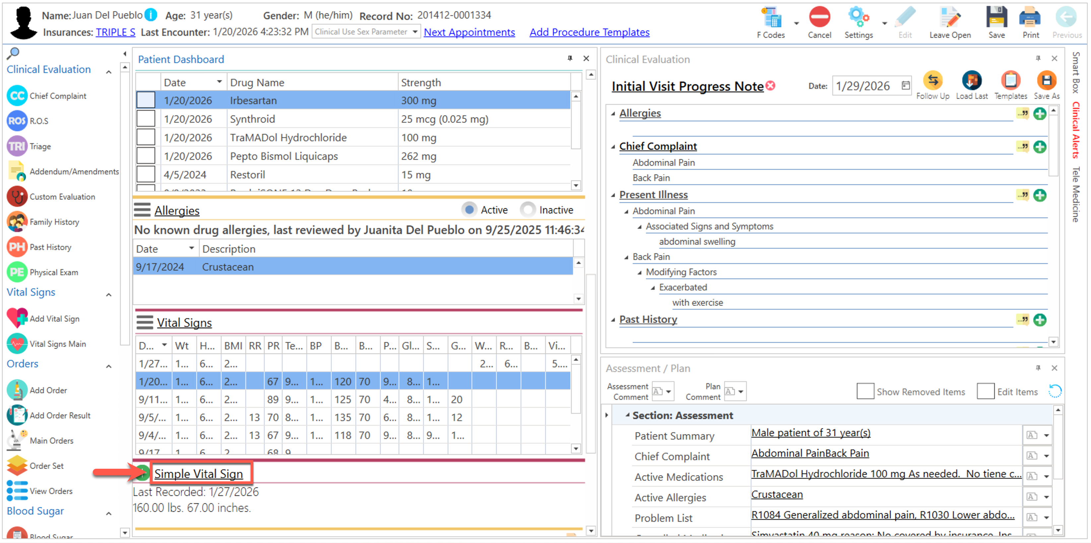The height and width of the screenshot is (543, 1091).
Task: Select the Inactive allergies radio button
Action: tap(528, 210)
